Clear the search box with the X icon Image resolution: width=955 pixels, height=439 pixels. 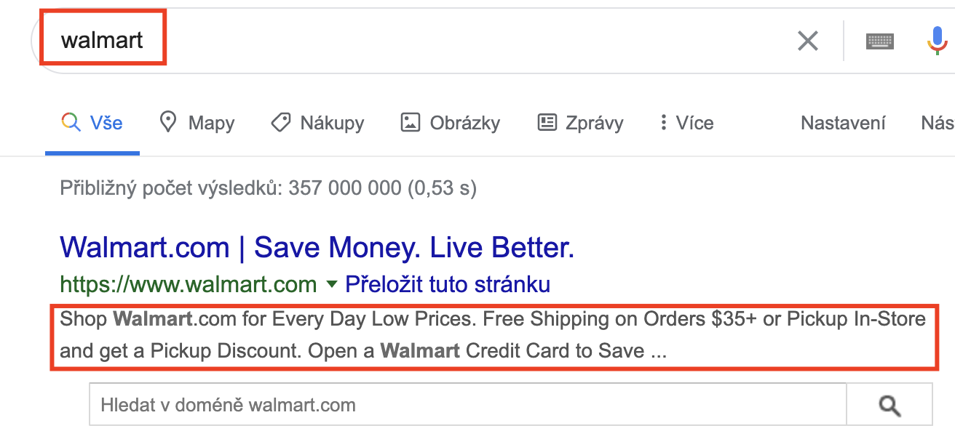click(x=807, y=41)
